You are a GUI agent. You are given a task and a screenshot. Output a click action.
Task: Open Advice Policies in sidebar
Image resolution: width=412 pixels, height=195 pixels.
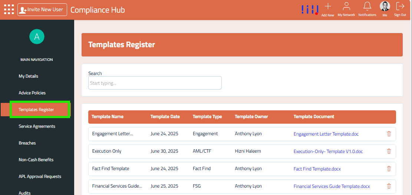pyautogui.click(x=32, y=93)
